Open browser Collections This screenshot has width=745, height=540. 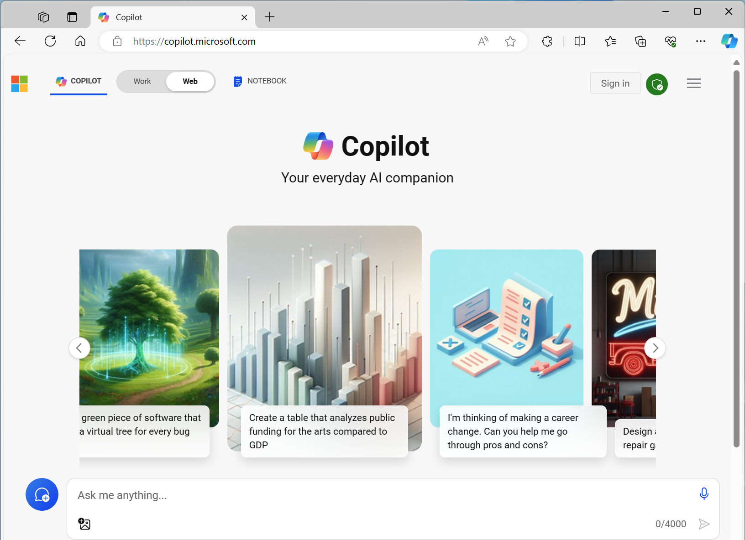point(640,42)
